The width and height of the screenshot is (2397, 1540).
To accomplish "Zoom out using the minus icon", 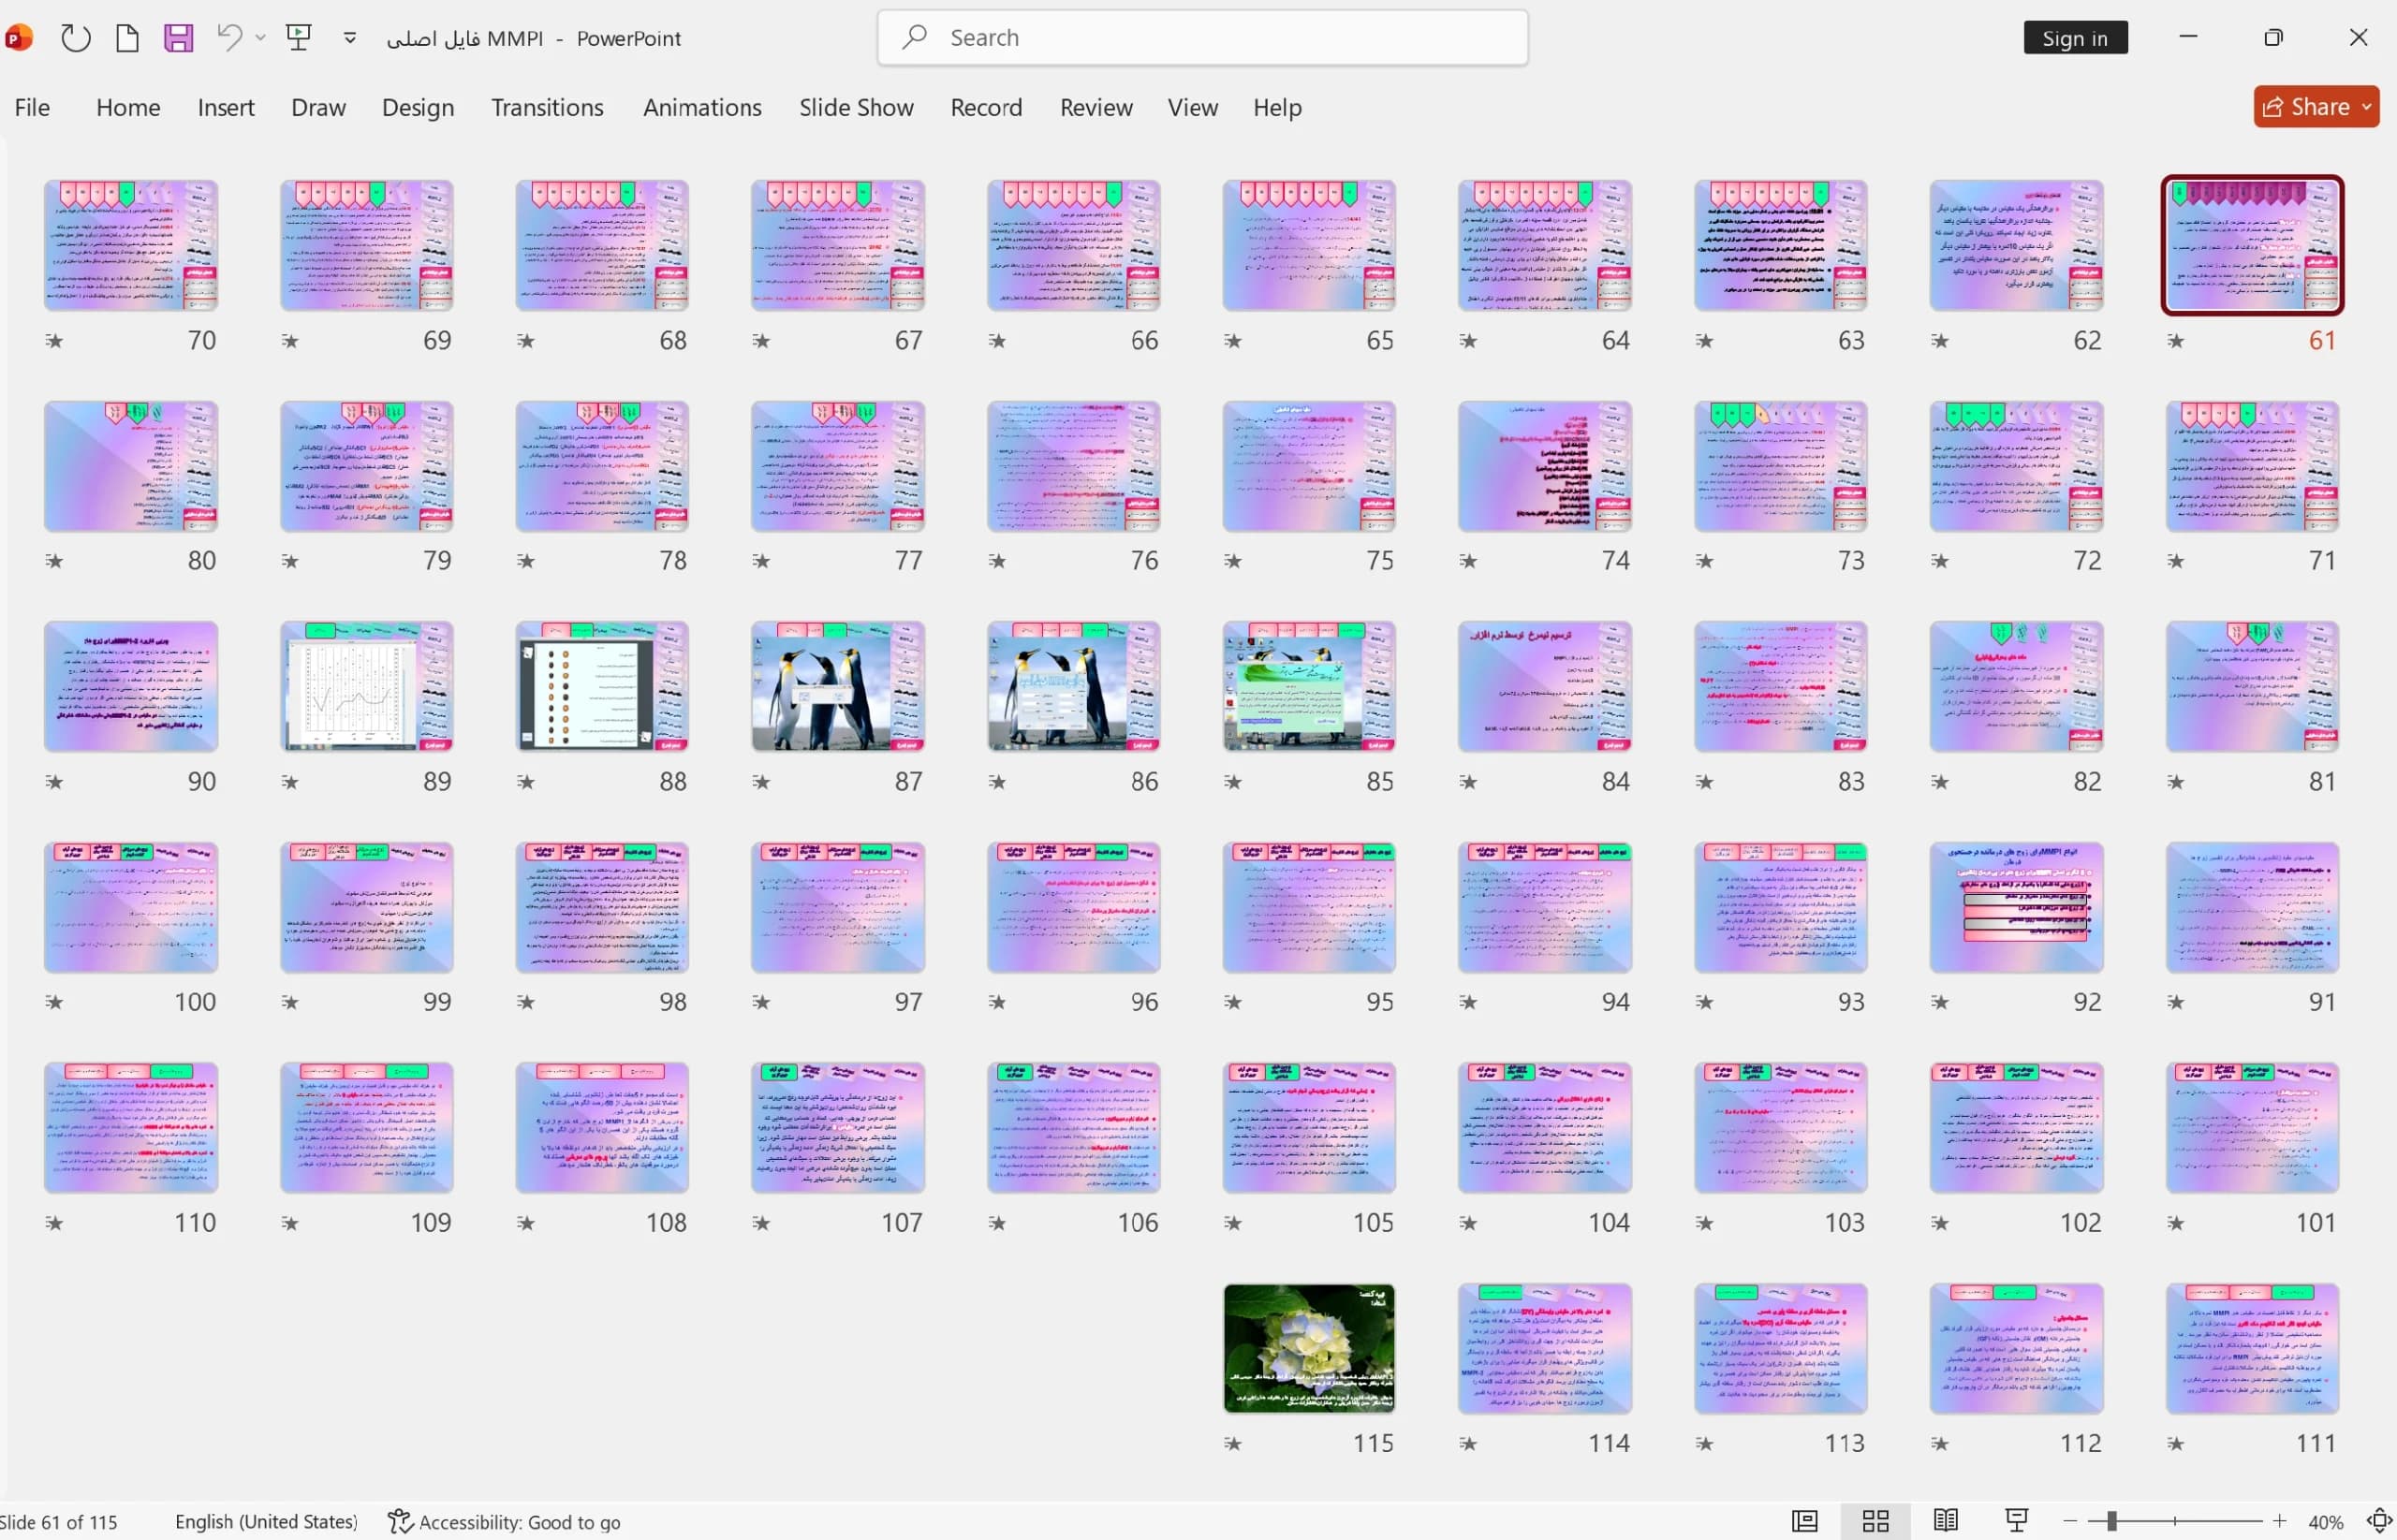I will point(2069,1521).
